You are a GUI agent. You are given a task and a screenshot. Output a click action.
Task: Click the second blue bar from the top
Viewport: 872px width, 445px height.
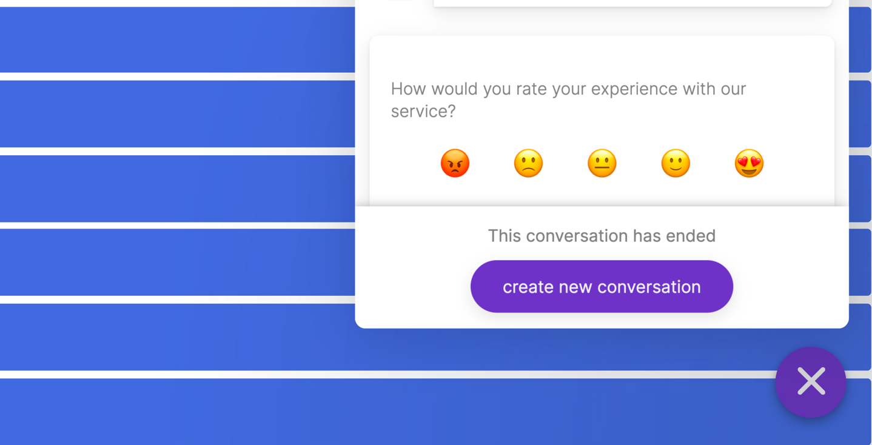(x=177, y=113)
